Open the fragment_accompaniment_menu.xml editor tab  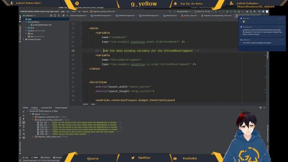click(216, 16)
